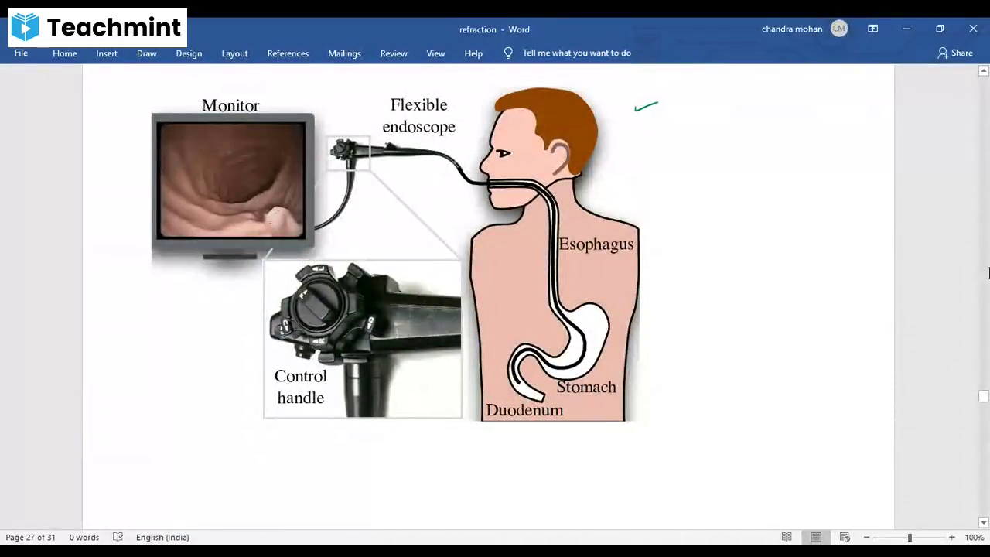The image size is (990, 557).
Task: Click the Monitor label text
Action: click(230, 105)
